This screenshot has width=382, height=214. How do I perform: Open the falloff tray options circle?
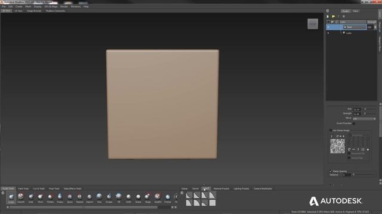[x=182, y=193]
